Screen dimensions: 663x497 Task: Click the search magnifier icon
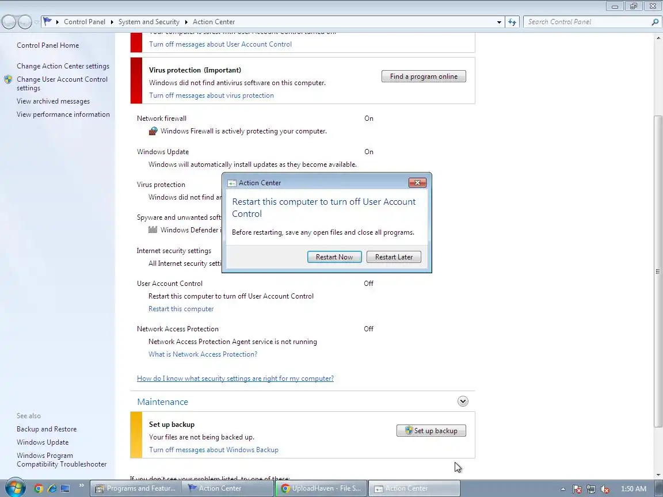(x=655, y=22)
